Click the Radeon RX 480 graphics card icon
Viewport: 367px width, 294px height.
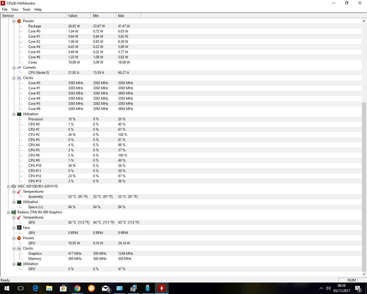point(14,212)
